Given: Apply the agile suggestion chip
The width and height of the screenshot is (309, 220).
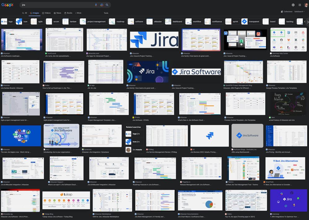Looking at the screenshot, I should coord(37,21).
